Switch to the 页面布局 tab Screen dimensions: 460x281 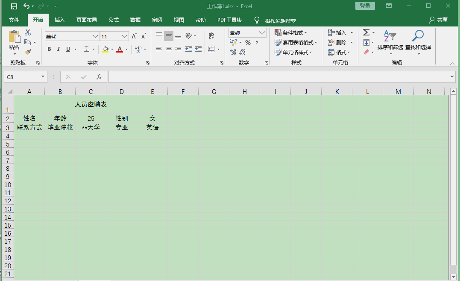[x=87, y=20]
